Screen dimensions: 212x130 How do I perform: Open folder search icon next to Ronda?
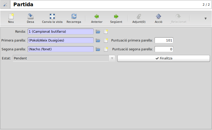(98, 32)
